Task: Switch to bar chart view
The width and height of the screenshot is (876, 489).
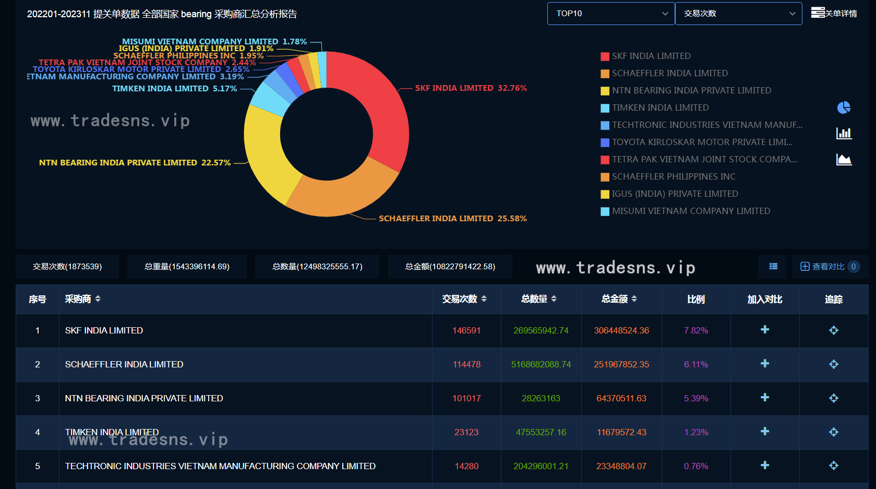Action: tap(844, 134)
